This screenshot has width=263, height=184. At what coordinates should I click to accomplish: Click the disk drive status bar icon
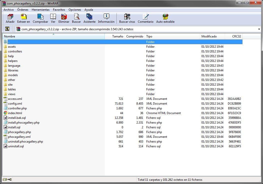point(5,180)
